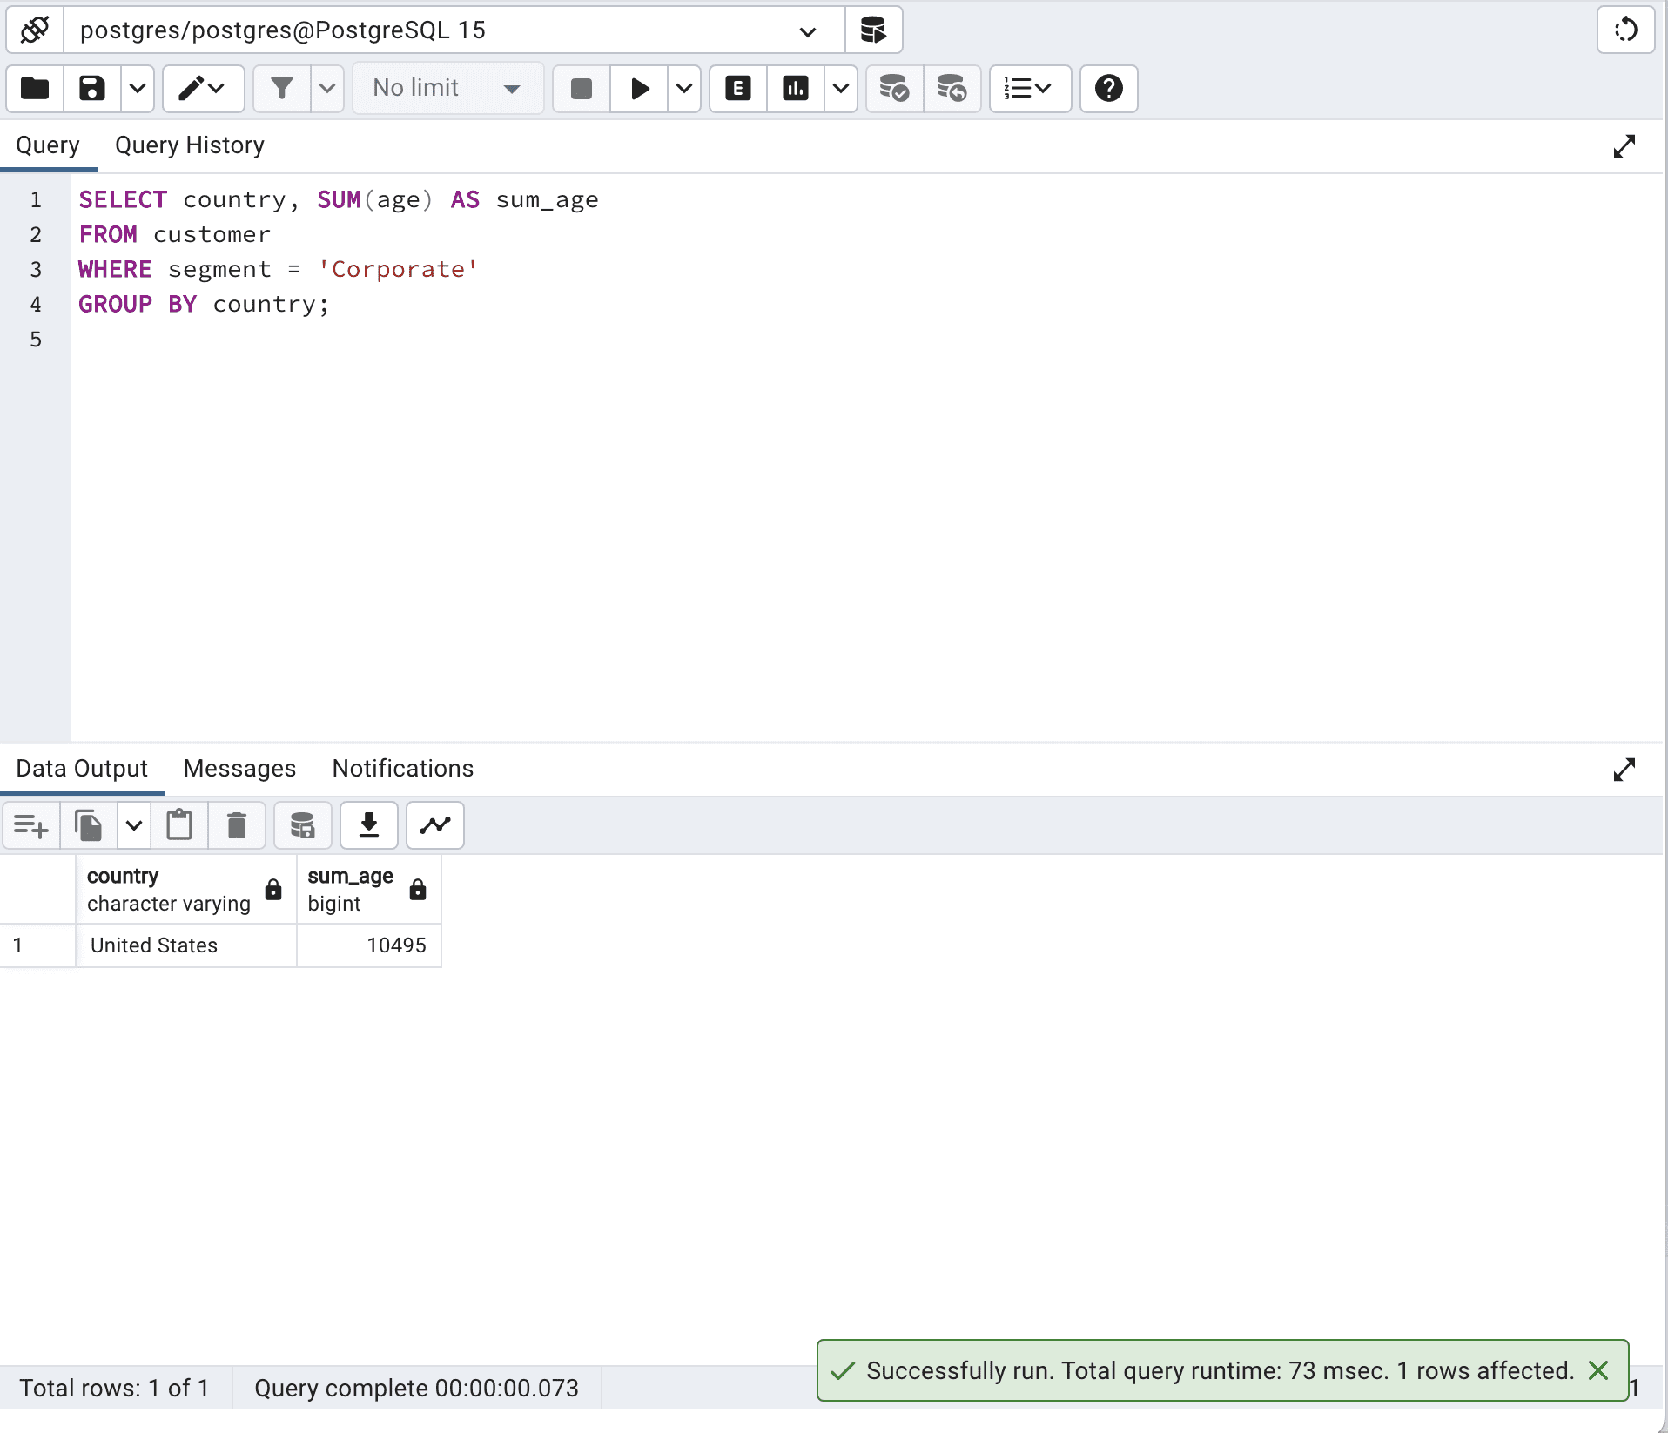Expand the execute options chevron
Viewport: 1668px width, 1433px height.
pyautogui.click(x=684, y=88)
